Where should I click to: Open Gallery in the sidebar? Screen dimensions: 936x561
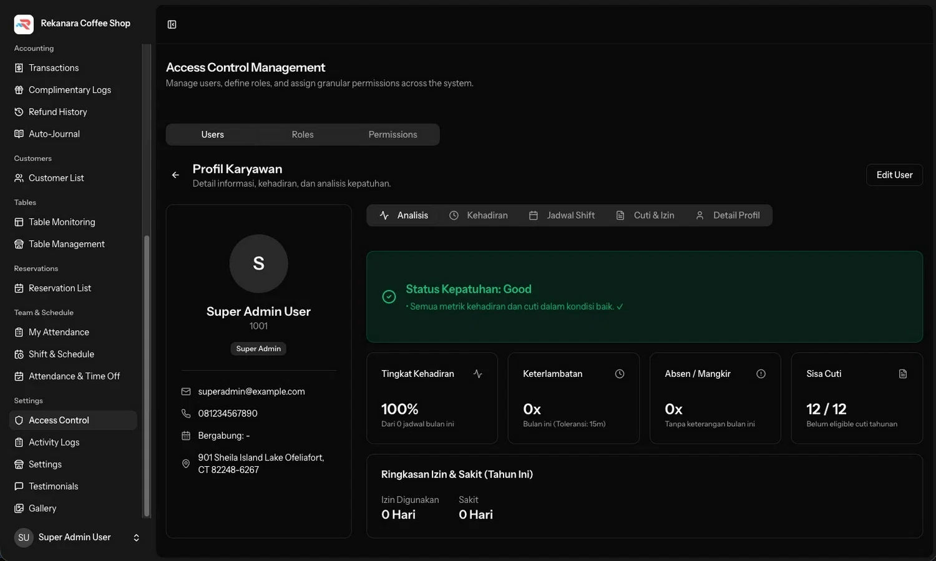(73, 509)
